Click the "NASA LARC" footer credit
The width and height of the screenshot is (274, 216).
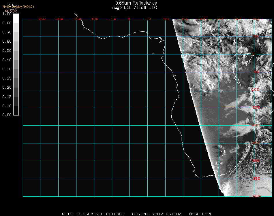(x=201, y=214)
